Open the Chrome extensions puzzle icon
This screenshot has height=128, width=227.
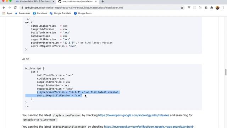[212, 8]
